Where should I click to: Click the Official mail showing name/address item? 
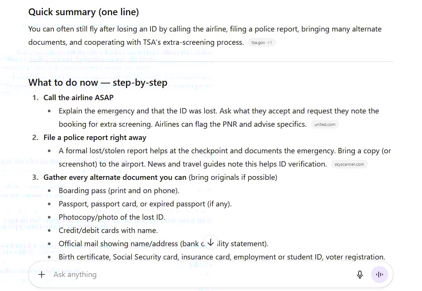point(129,244)
